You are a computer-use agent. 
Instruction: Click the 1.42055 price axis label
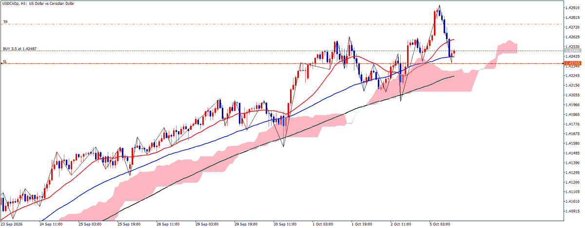(x=573, y=95)
